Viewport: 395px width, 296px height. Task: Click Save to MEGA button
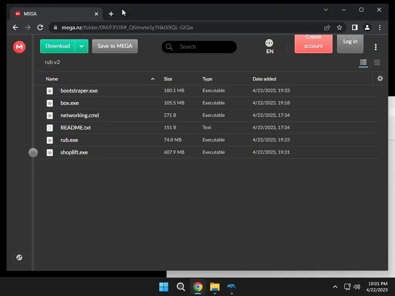tap(115, 46)
